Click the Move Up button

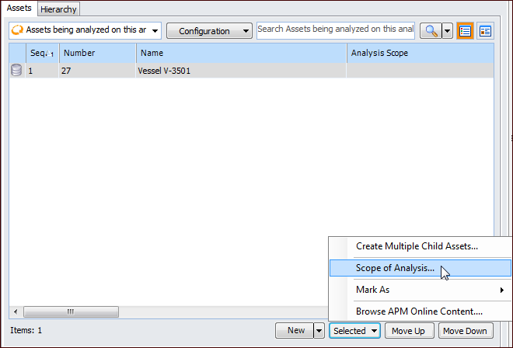410,331
